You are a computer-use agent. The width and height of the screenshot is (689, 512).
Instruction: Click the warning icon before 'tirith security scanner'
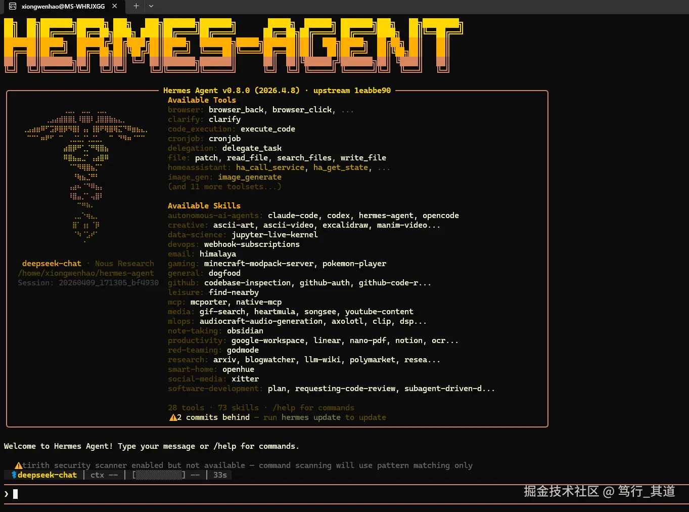19,465
